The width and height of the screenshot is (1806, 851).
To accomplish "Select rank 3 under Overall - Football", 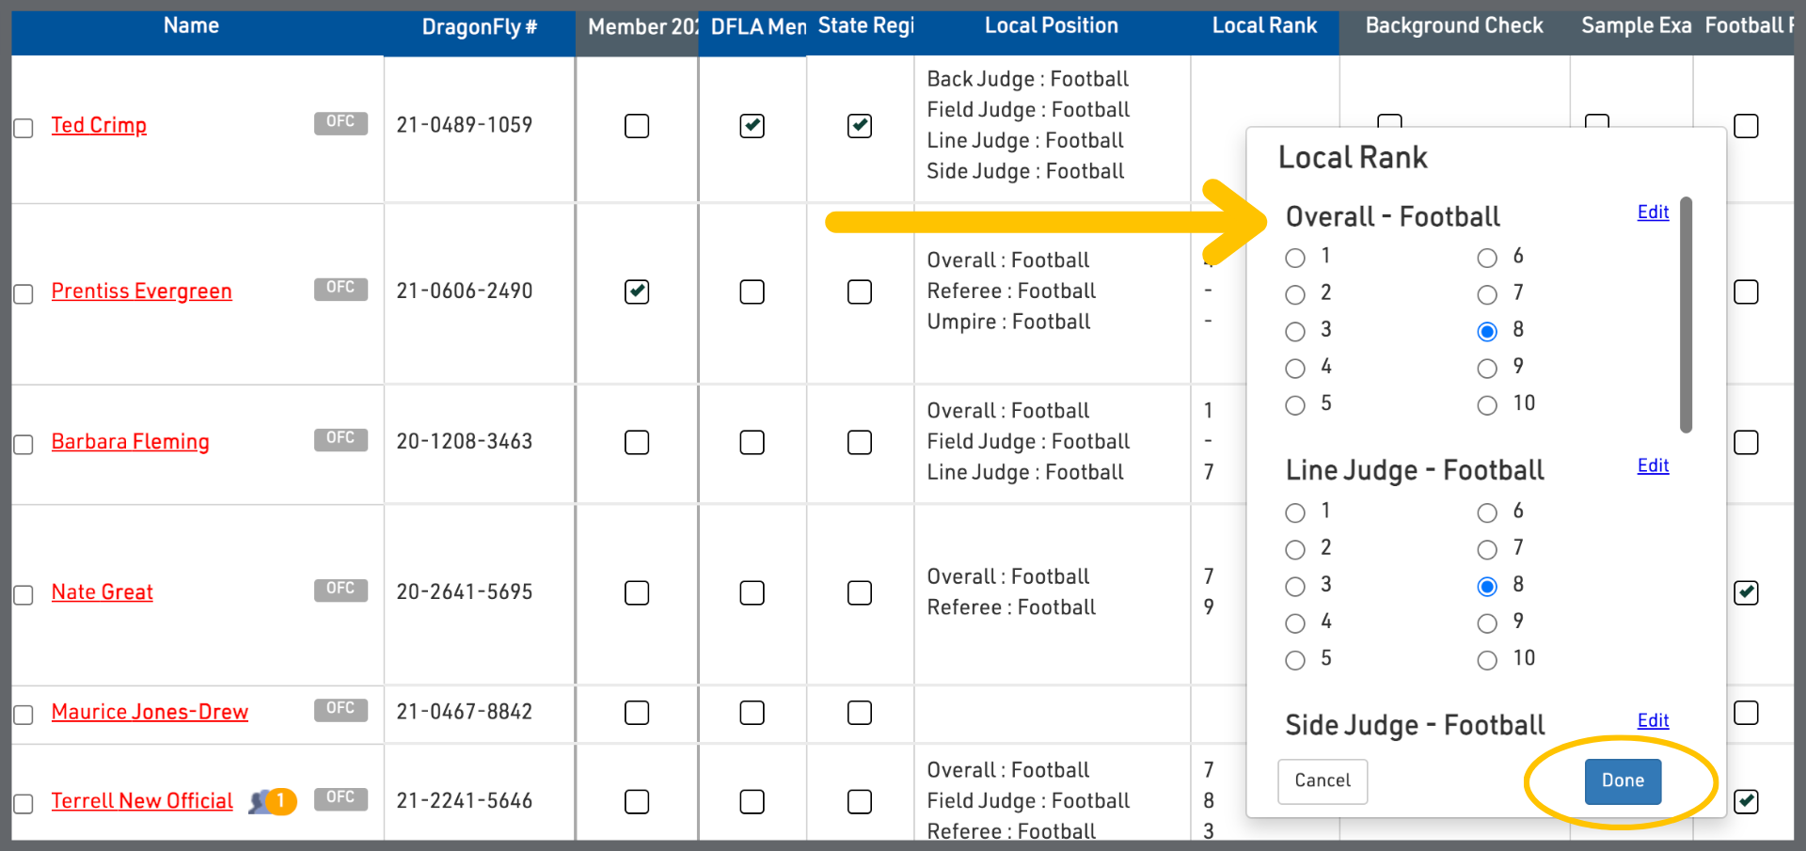I will pyautogui.click(x=1295, y=331).
